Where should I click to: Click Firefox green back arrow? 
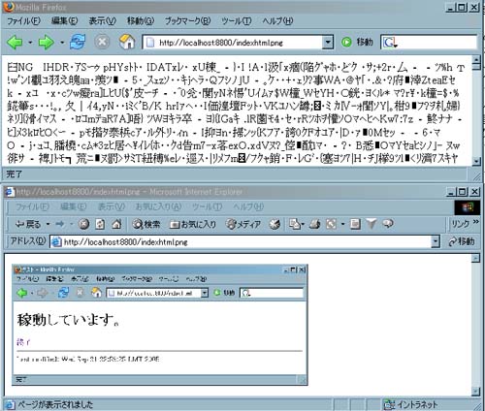click(x=15, y=43)
